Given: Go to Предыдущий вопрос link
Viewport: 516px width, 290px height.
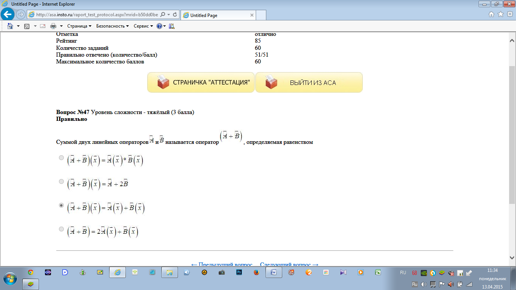Looking at the screenshot, I should 222,265.
